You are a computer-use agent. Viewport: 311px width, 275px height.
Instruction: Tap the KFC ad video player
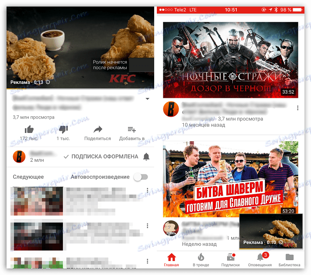(80, 48)
